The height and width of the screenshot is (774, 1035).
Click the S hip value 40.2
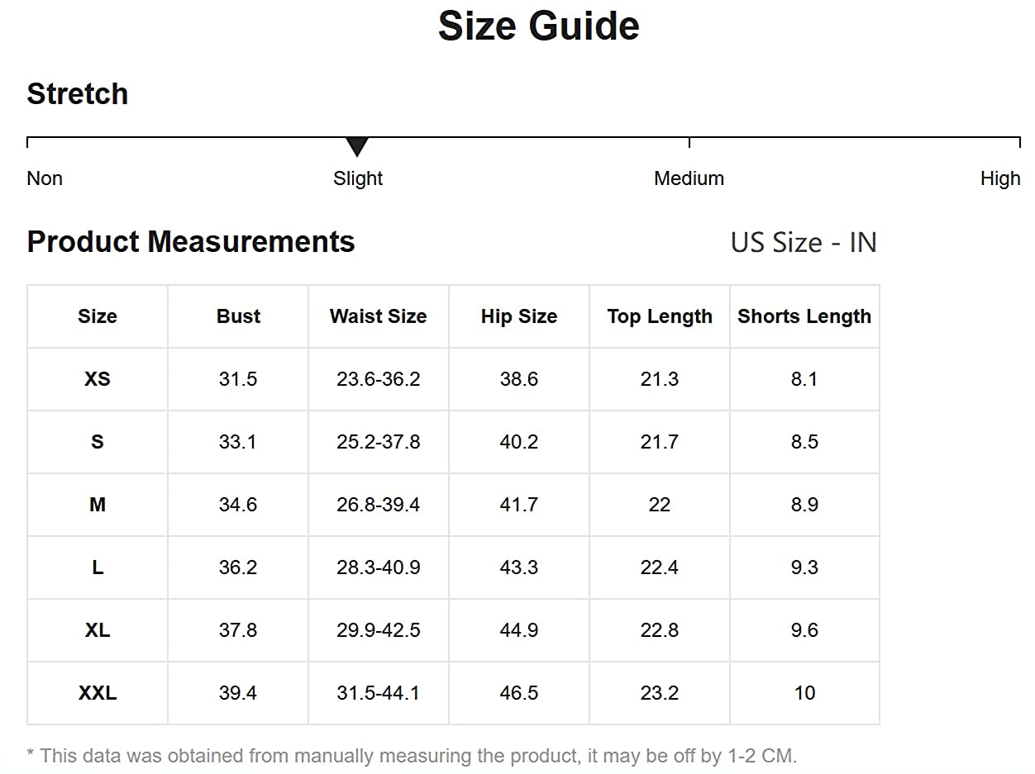click(519, 442)
